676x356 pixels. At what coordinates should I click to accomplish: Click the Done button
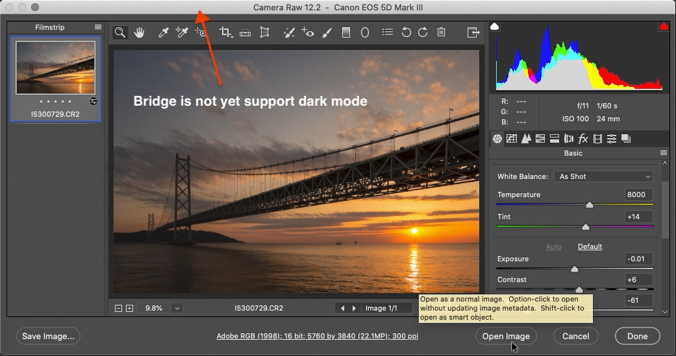tap(637, 336)
